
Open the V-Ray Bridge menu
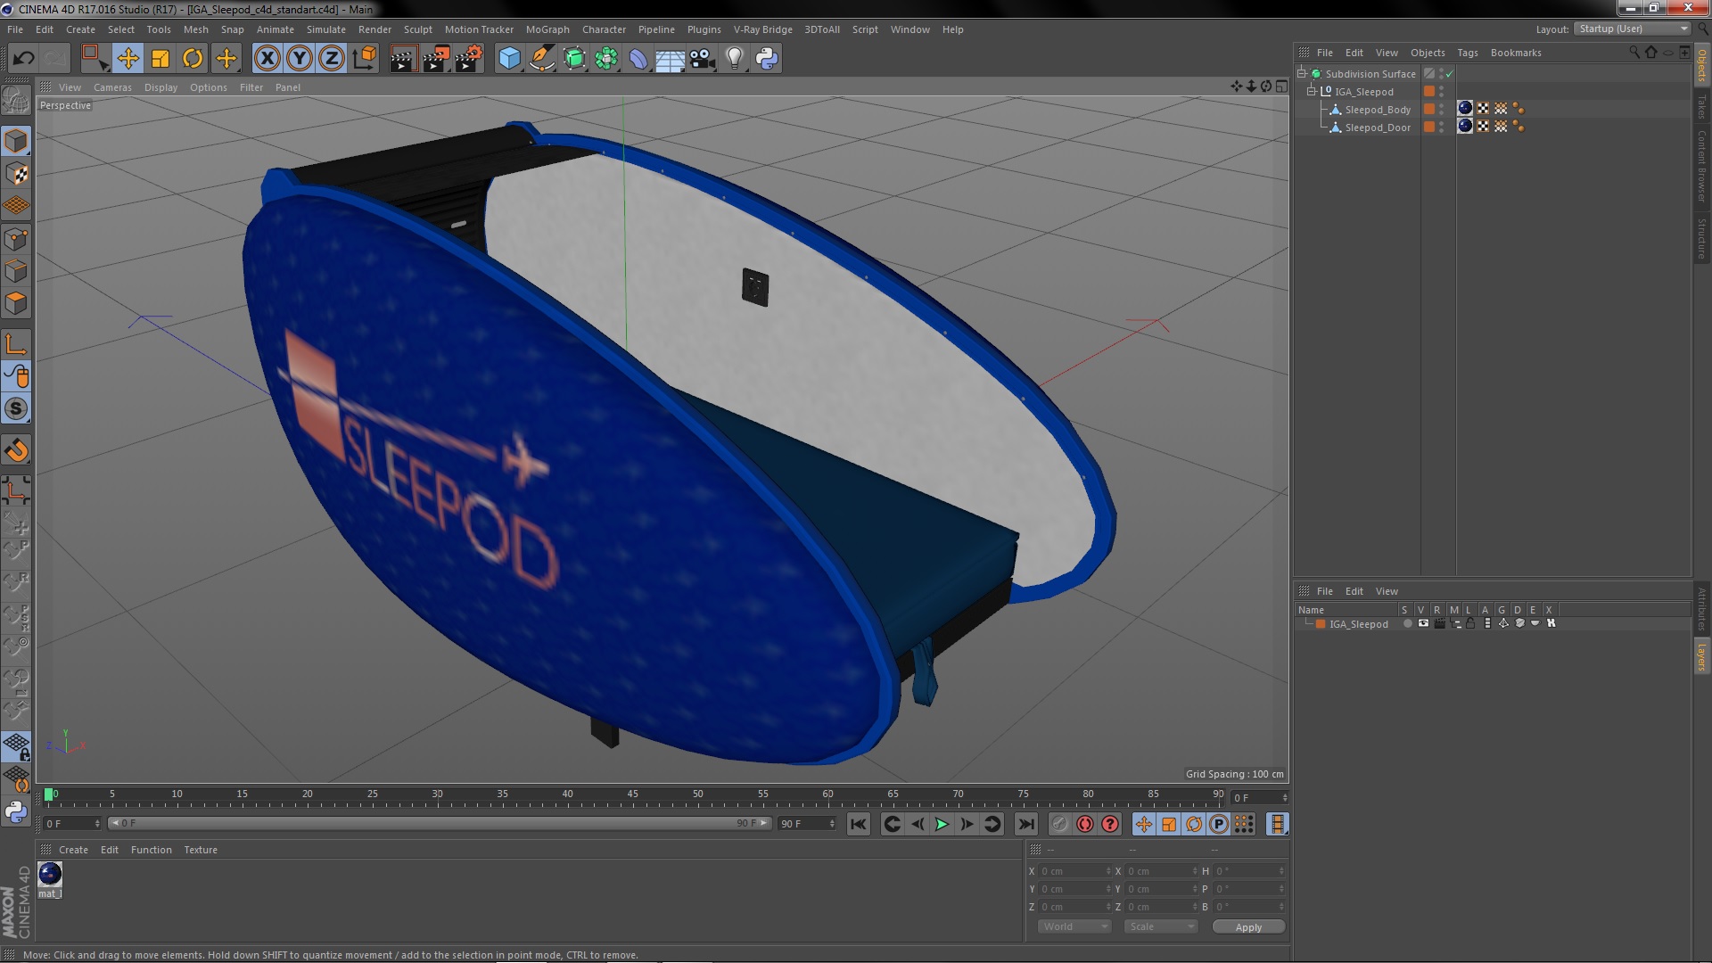pyautogui.click(x=762, y=29)
